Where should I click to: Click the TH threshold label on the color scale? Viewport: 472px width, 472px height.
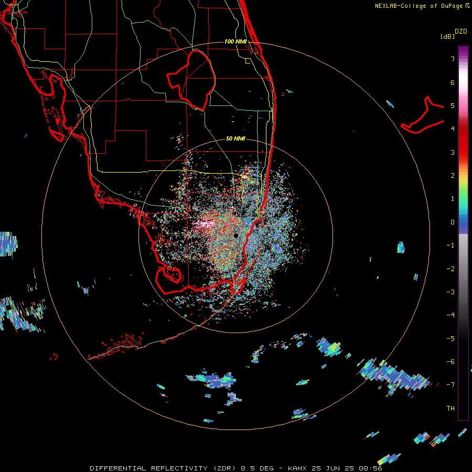point(450,409)
